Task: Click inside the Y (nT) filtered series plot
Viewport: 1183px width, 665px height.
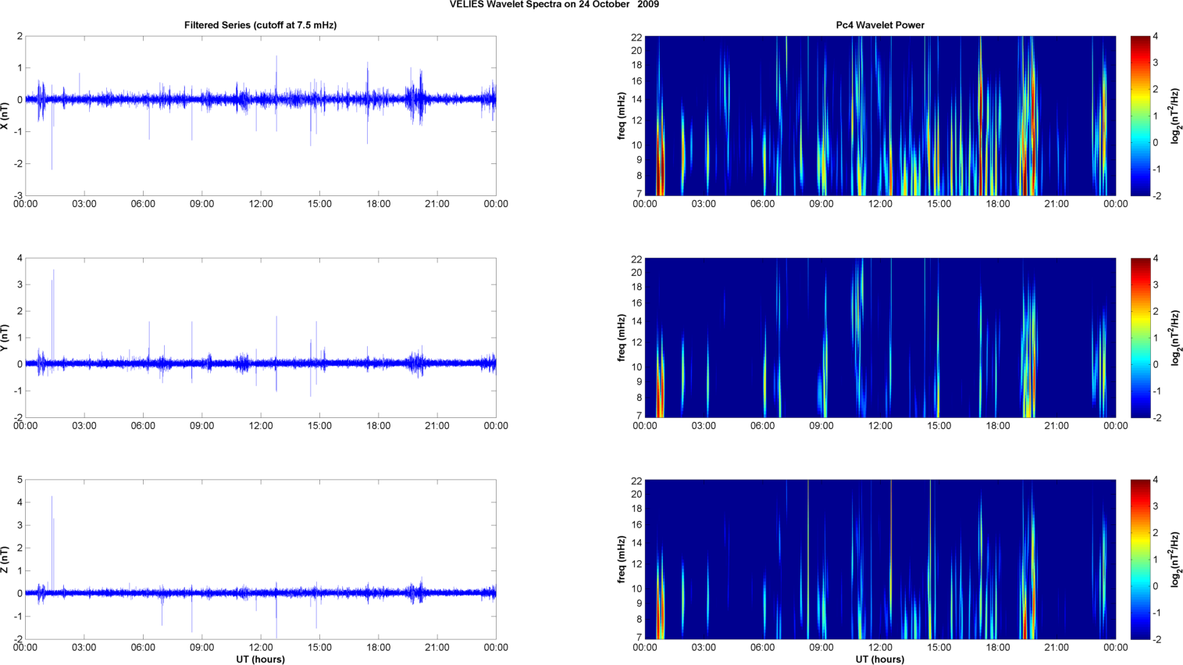Action: coord(261,338)
